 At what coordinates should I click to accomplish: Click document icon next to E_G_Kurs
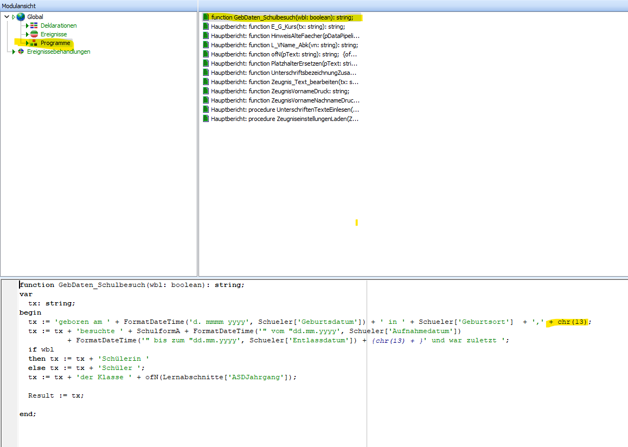point(206,27)
